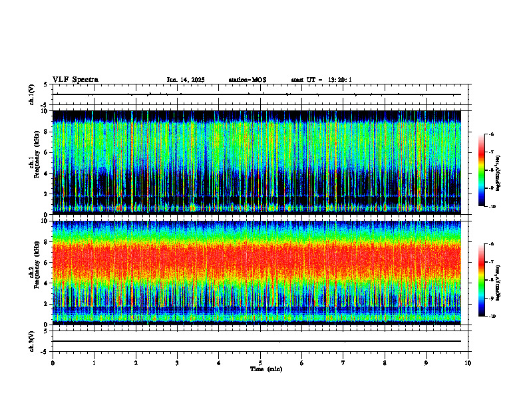Click the "ch.1(V)" waveform axis label
This screenshot has height=407, width=527.
pos(32,94)
